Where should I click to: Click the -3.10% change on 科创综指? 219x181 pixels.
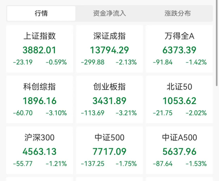[56, 113]
